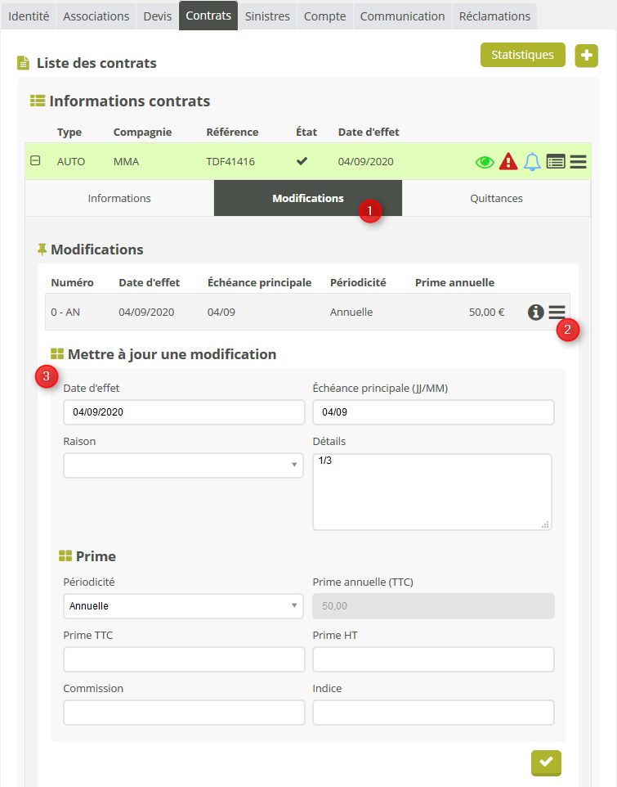
Task: Expand the Périodicité dropdown
Action: pyautogui.click(x=183, y=606)
